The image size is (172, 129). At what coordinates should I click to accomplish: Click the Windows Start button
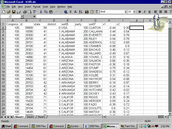tap(6, 126)
